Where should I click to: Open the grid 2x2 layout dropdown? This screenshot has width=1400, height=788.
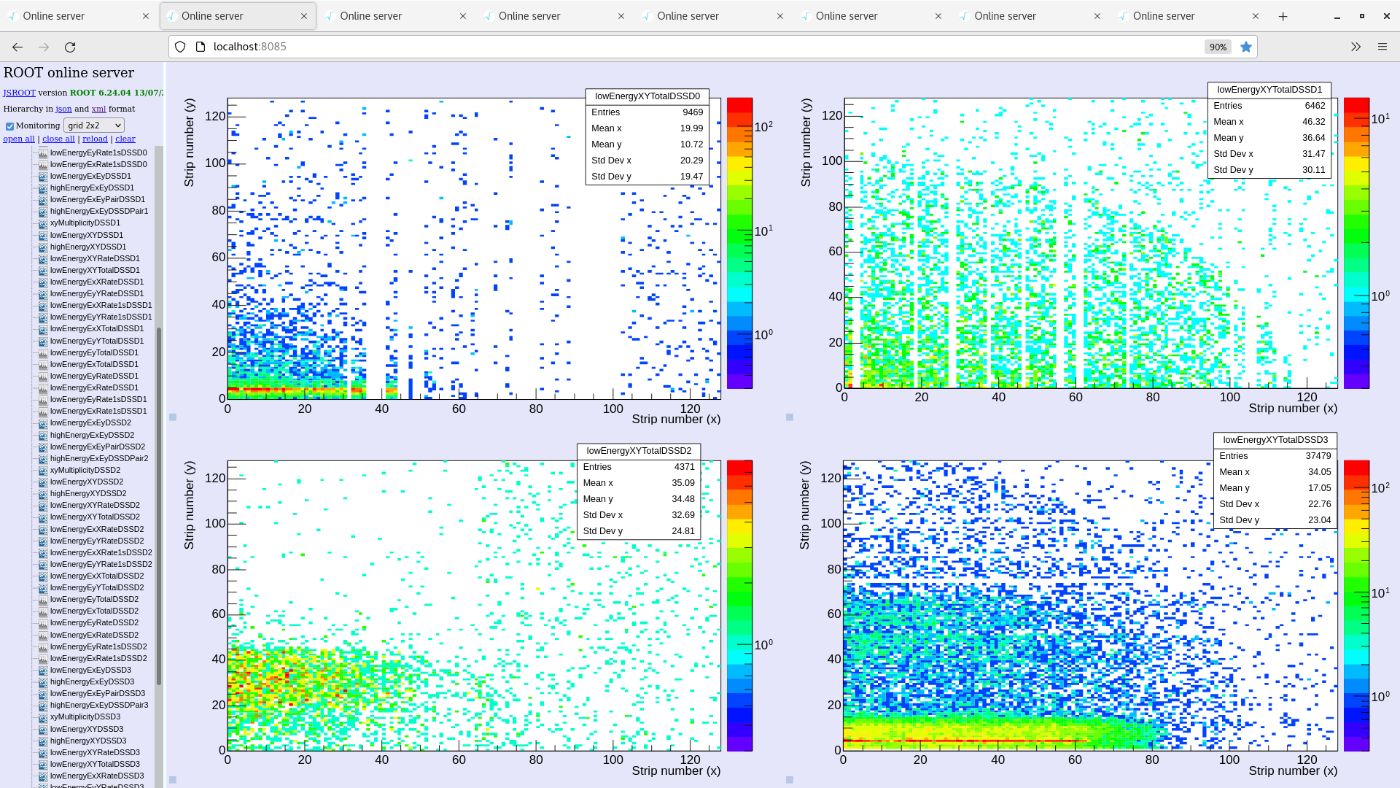(94, 125)
